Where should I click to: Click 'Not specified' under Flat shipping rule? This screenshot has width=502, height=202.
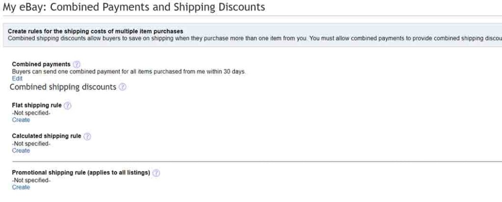[x=31, y=113]
